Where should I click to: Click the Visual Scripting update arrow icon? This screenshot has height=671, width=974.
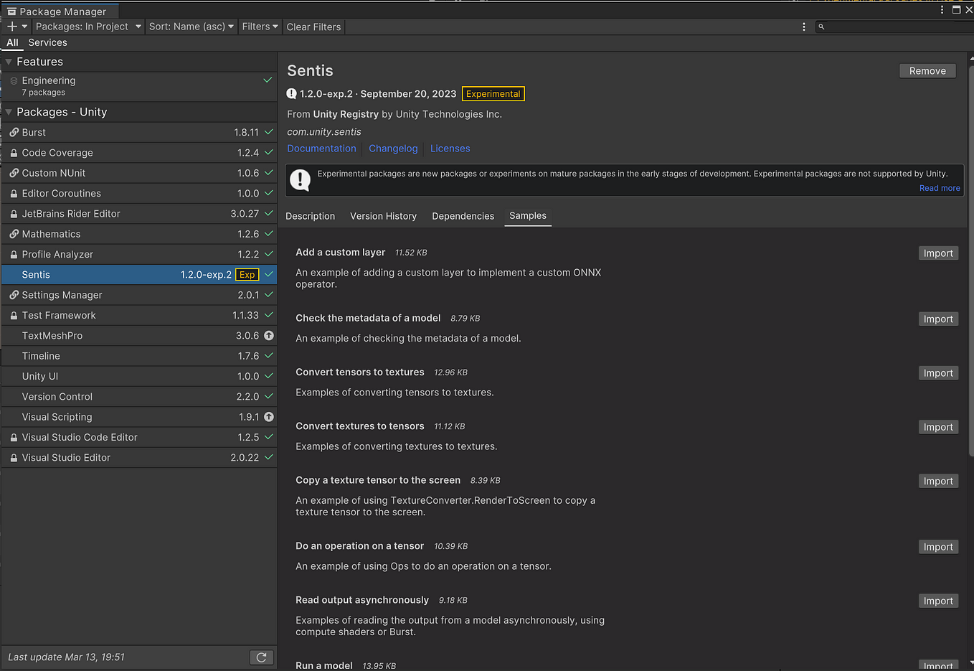point(269,417)
